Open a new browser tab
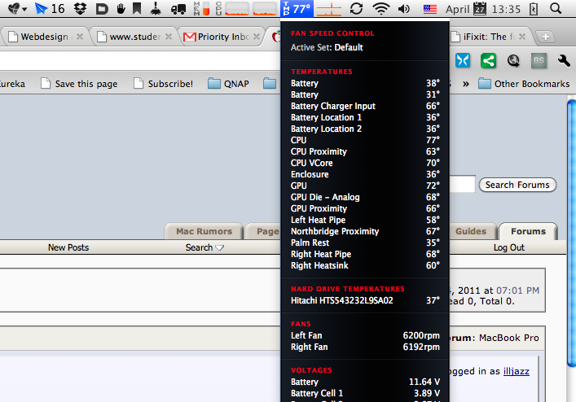576x402 pixels. tap(546, 37)
